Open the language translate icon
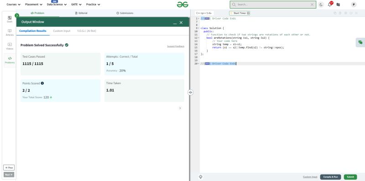 338,5
